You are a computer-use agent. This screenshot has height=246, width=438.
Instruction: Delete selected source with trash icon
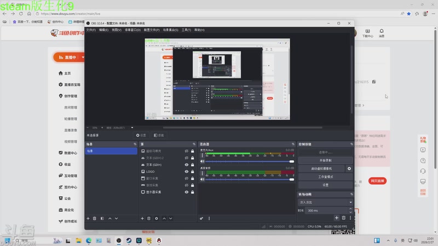[x=149, y=218]
